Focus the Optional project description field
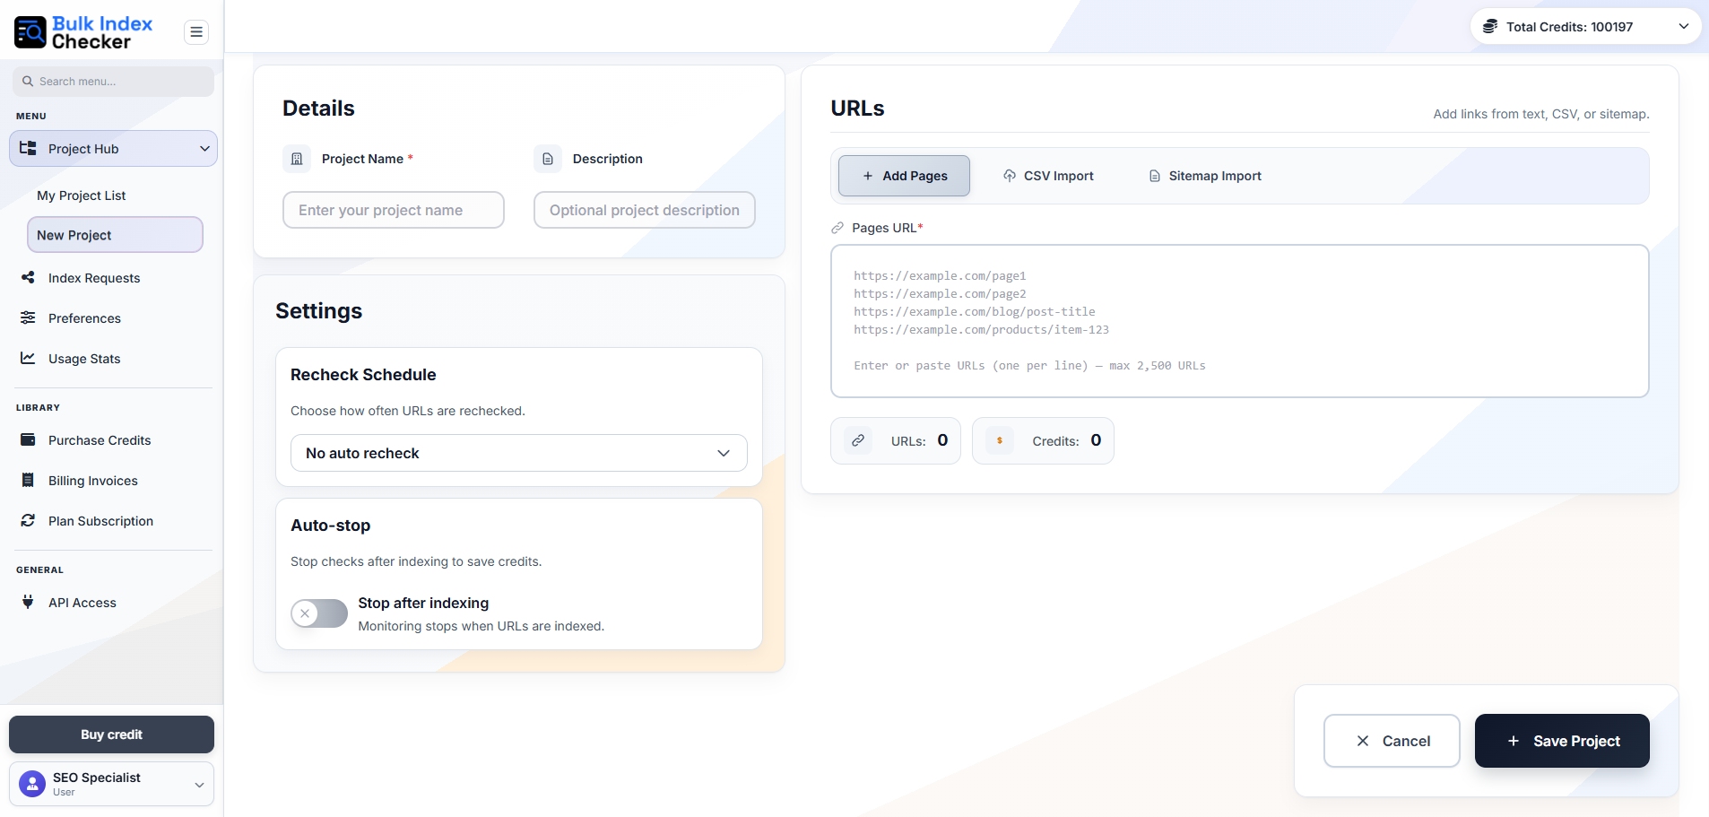Screen dimensions: 1709x817 point(645,210)
